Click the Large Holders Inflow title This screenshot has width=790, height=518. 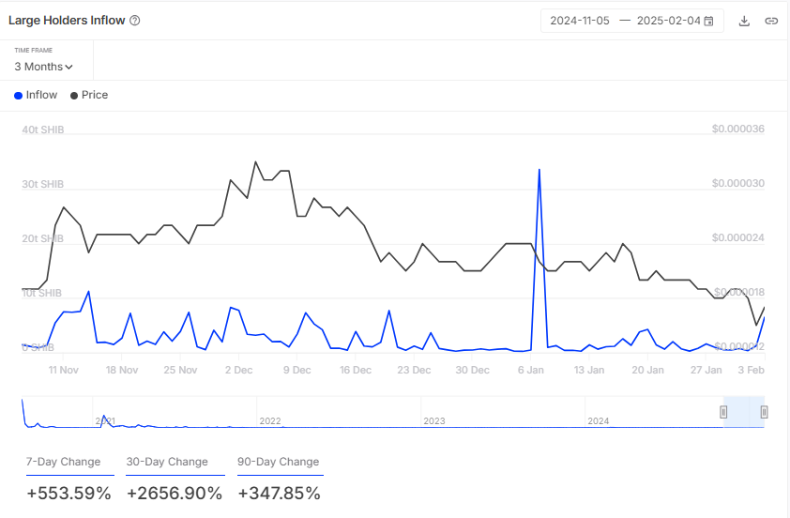point(67,21)
